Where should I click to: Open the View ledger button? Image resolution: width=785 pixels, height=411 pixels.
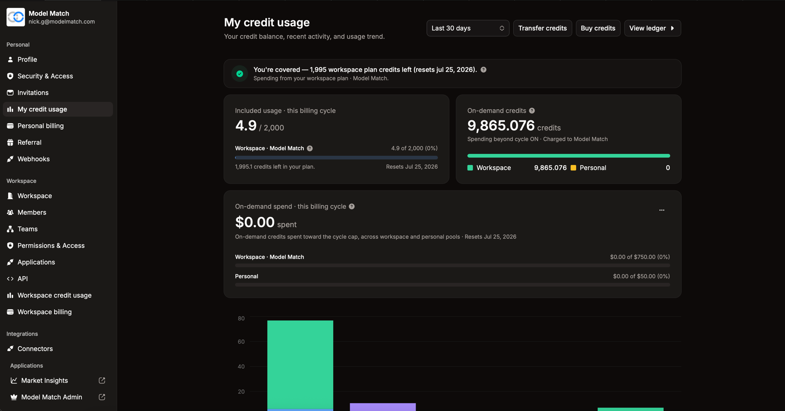tap(652, 28)
